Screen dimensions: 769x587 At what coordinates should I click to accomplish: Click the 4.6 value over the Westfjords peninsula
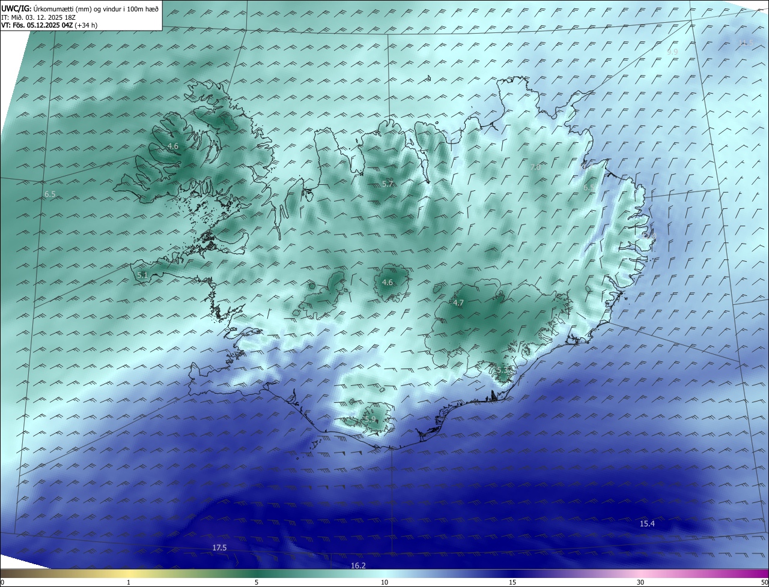point(173,146)
